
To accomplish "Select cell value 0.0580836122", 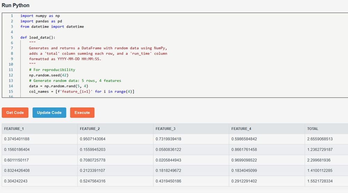I will tap(168, 150).
